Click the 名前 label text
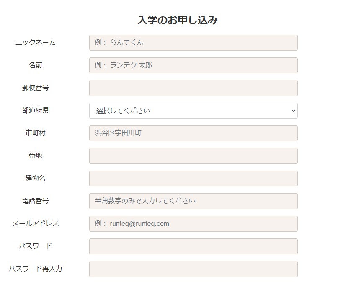The width and height of the screenshot is (351, 295). click(x=35, y=65)
